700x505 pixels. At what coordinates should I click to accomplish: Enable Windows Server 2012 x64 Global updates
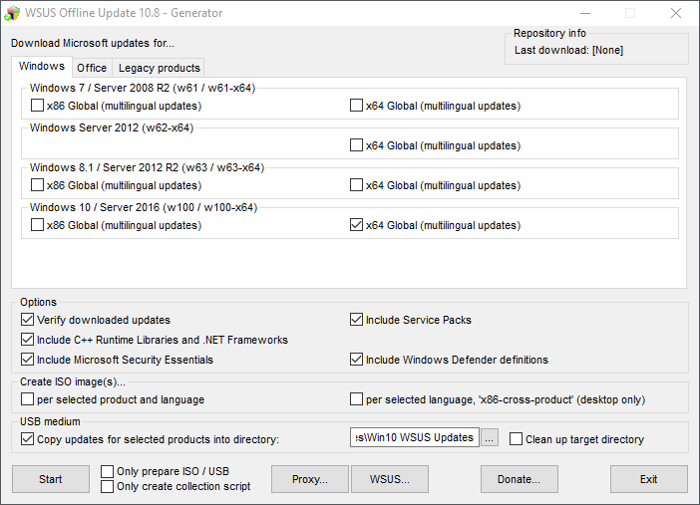coord(356,145)
